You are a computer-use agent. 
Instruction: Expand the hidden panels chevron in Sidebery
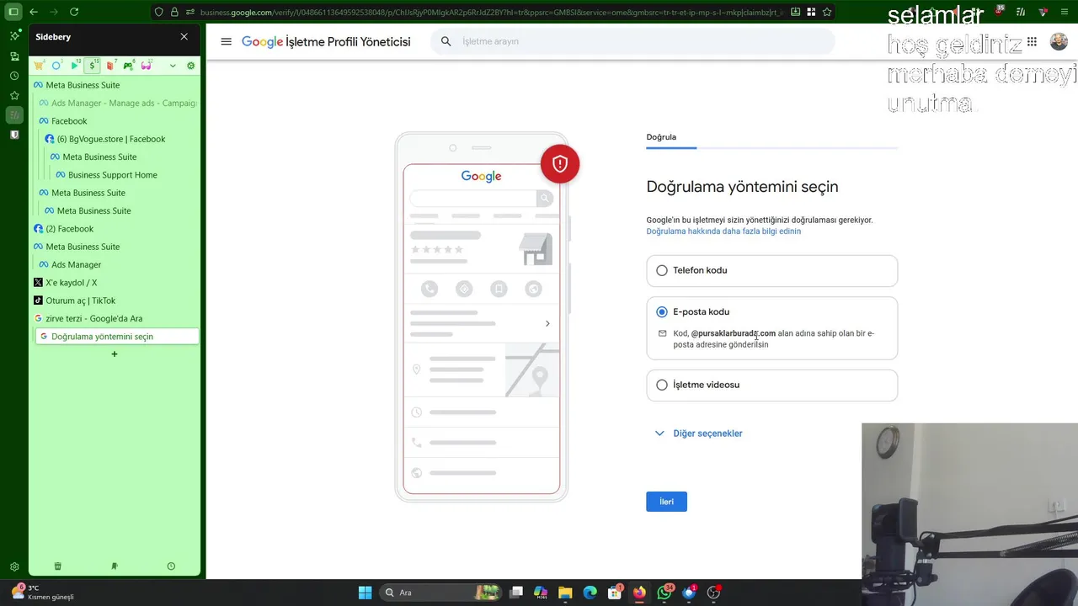tap(173, 66)
